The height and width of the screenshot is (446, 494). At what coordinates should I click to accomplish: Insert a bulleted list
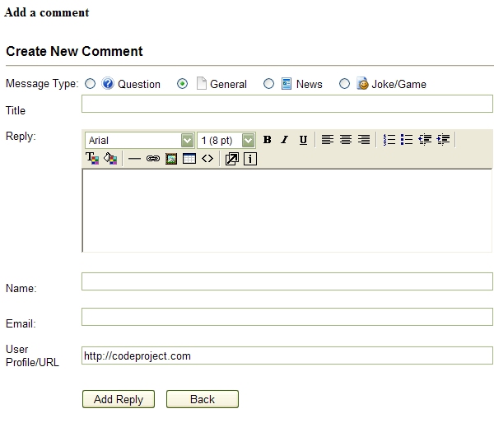pos(407,140)
